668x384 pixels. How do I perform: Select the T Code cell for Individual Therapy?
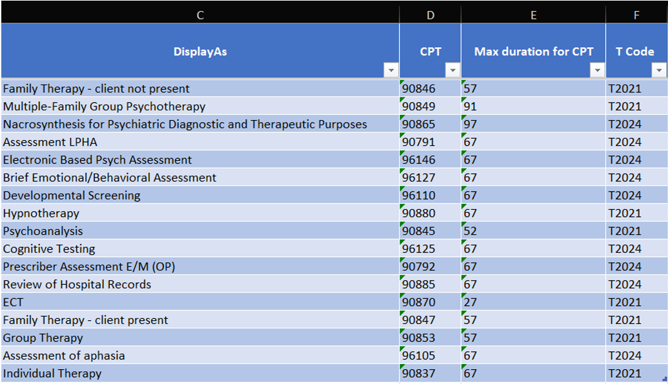pos(636,373)
